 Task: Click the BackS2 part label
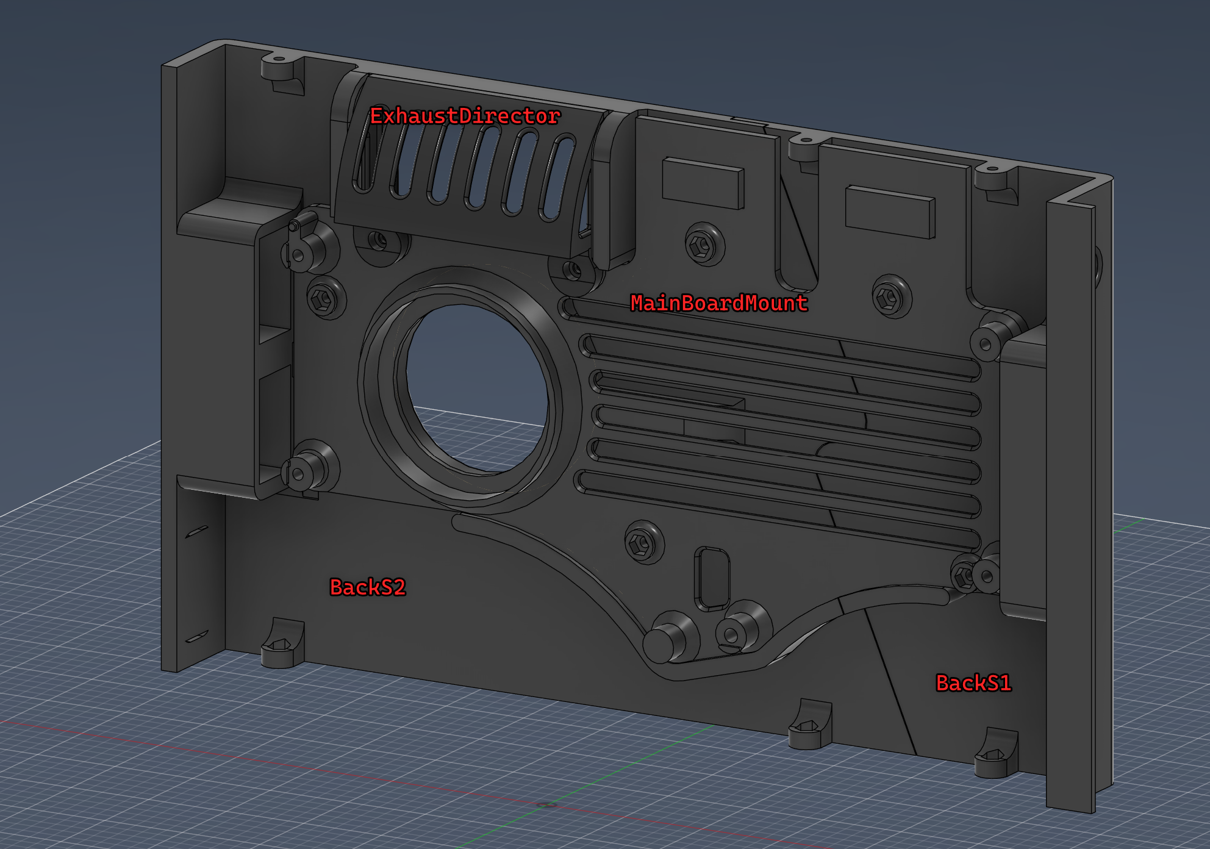[367, 587]
